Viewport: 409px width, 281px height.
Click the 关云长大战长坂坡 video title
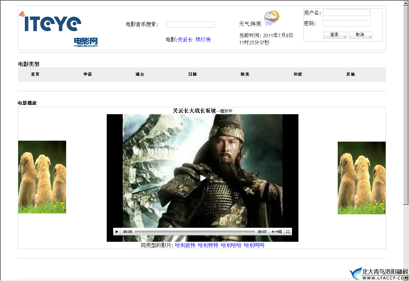pos(195,111)
